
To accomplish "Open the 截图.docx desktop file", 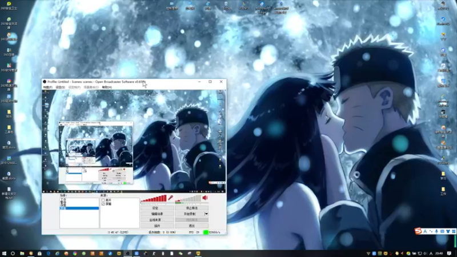I will pos(9,176).
